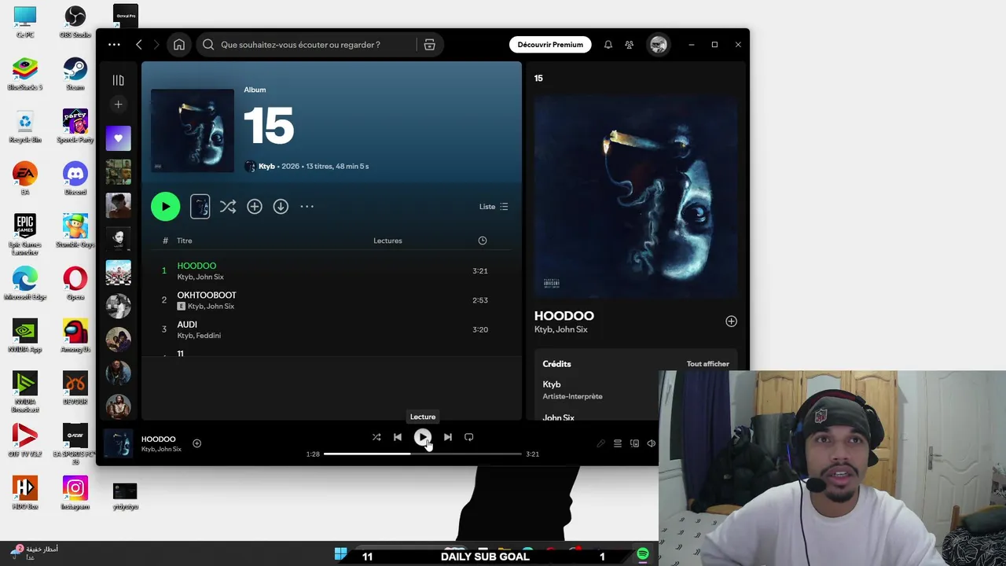
Task: Open the create playlist plus menu
Action: (x=118, y=105)
